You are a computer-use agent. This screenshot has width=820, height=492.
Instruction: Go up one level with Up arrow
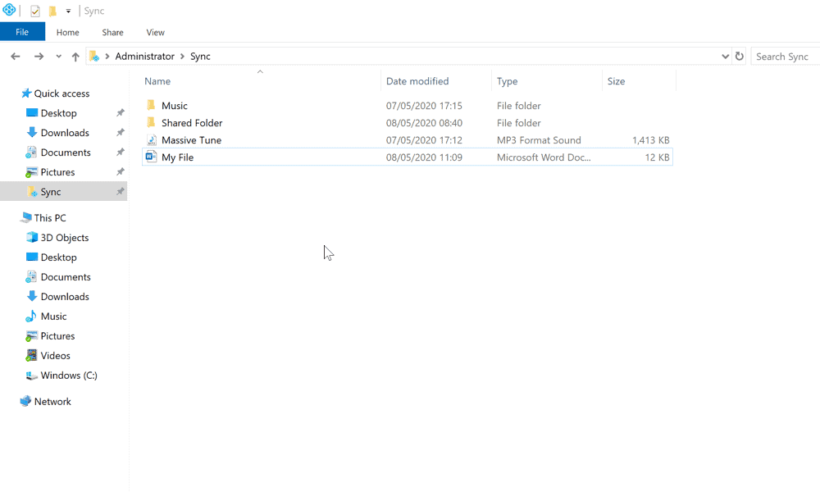pyautogui.click(x=75, y=57)
